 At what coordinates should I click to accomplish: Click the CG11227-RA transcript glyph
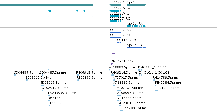coord(115,11)
